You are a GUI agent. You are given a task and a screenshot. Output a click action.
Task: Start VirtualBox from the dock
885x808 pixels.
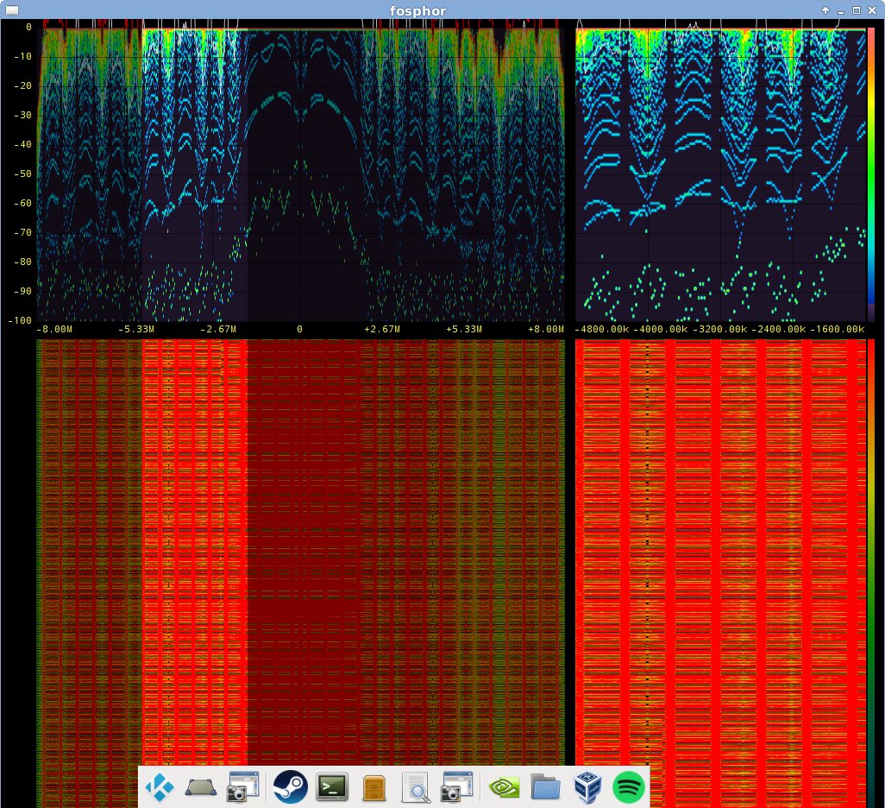587,786
